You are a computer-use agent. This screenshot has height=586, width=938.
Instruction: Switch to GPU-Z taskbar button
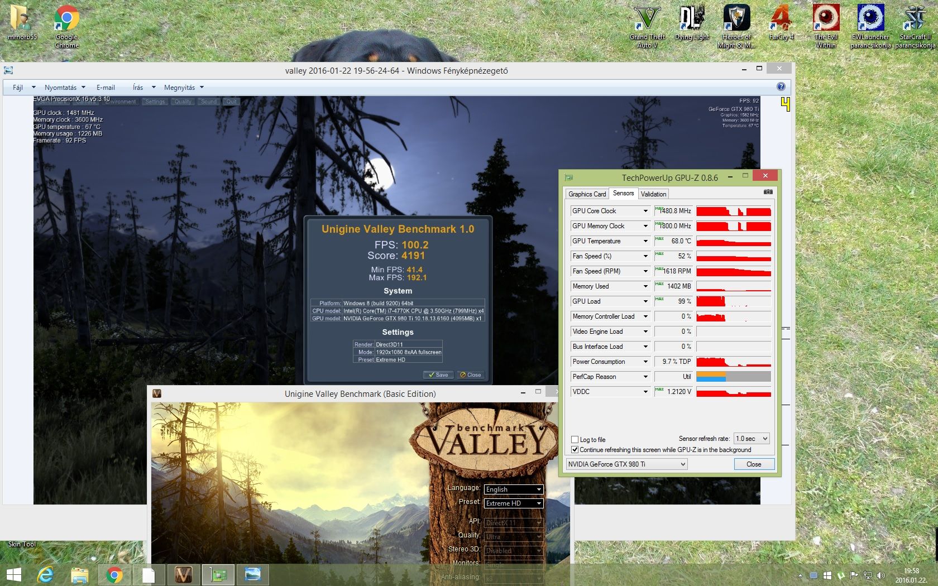coord(218,575)
